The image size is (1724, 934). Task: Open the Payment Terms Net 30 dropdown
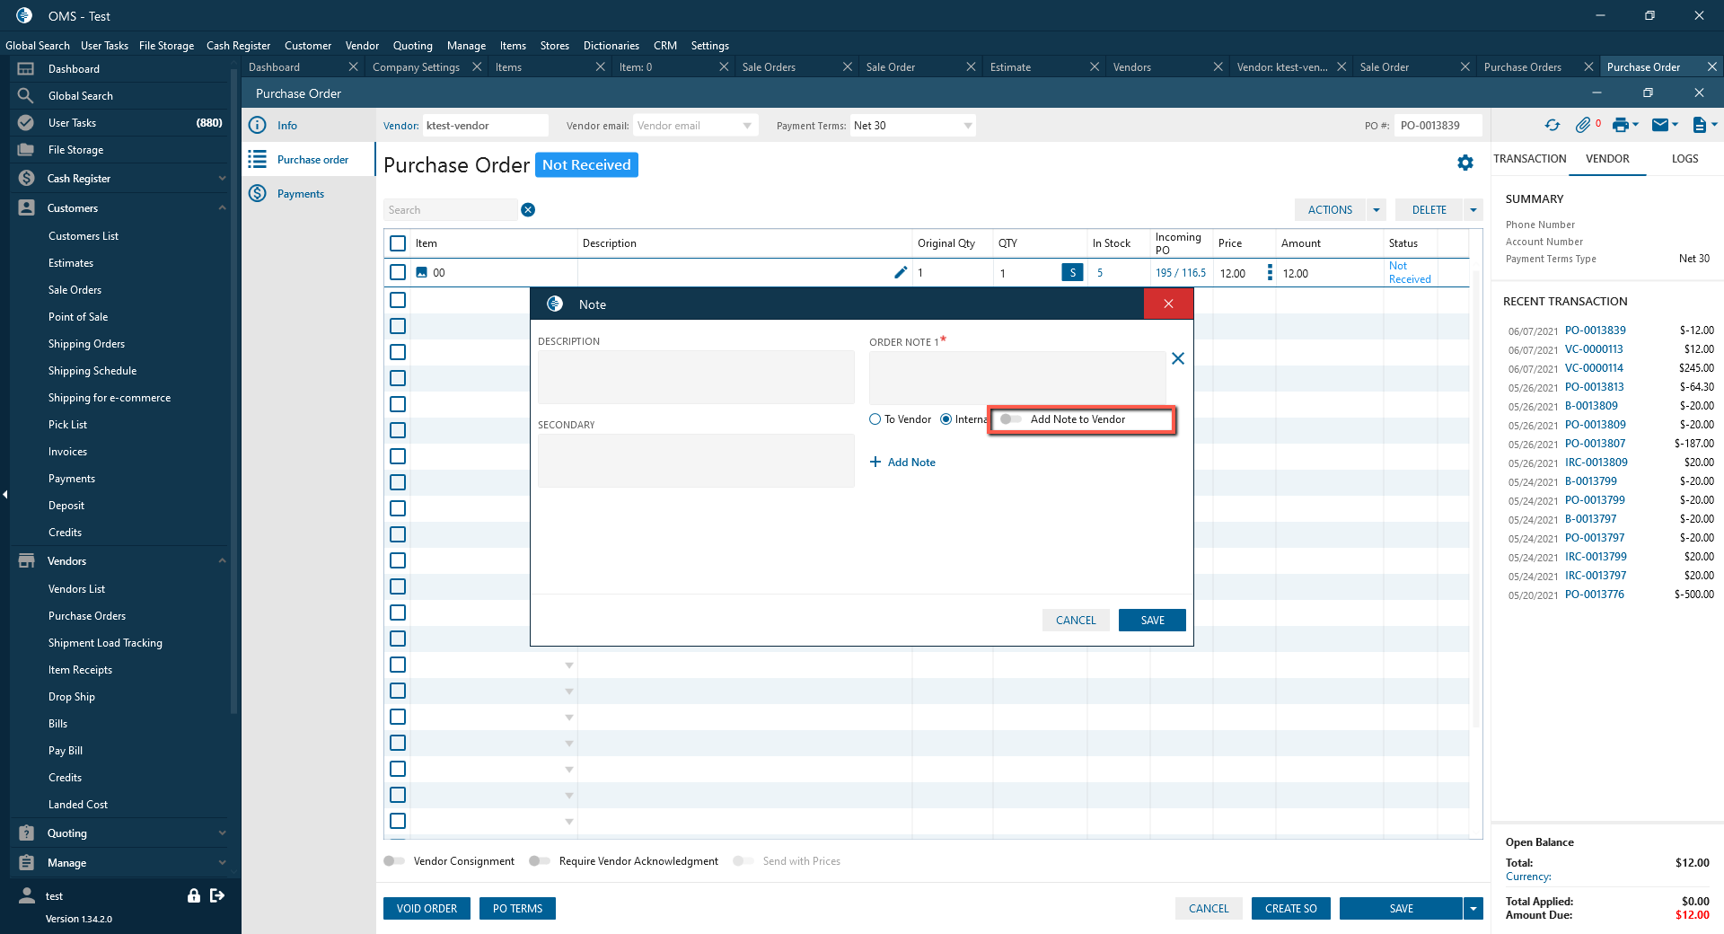[x=967, y=126]
